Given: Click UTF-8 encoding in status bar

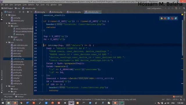Looking at the screenshot, I should [175, 99].
